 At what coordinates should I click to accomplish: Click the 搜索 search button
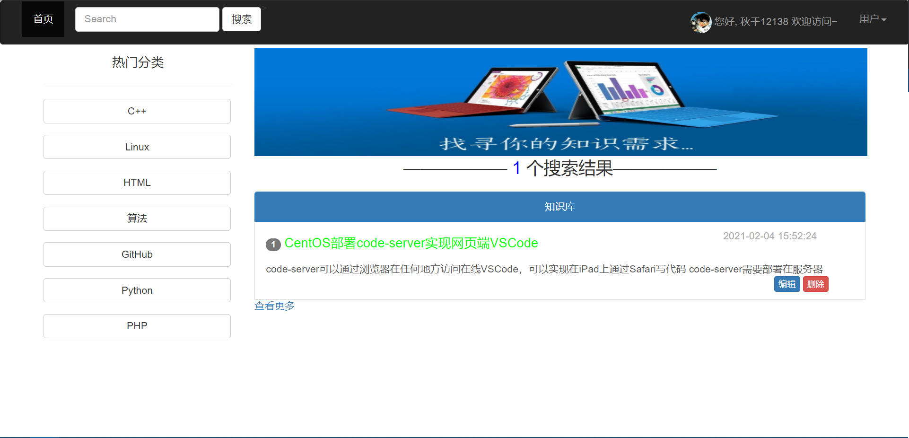(241, 19)
